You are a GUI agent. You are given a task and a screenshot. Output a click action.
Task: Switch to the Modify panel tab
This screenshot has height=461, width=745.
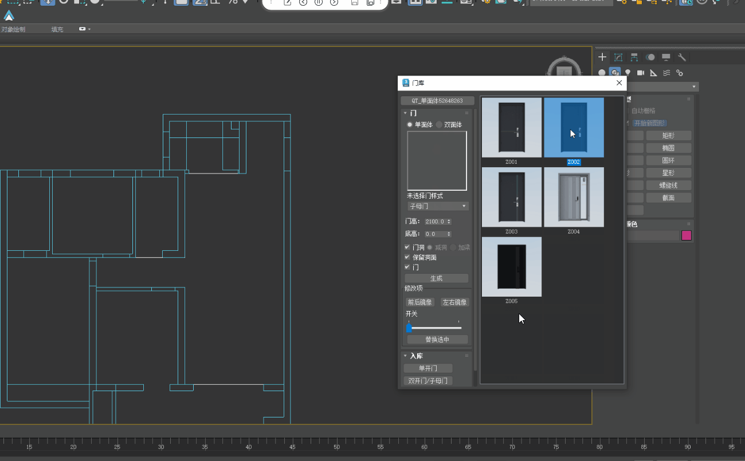(618, 57)
